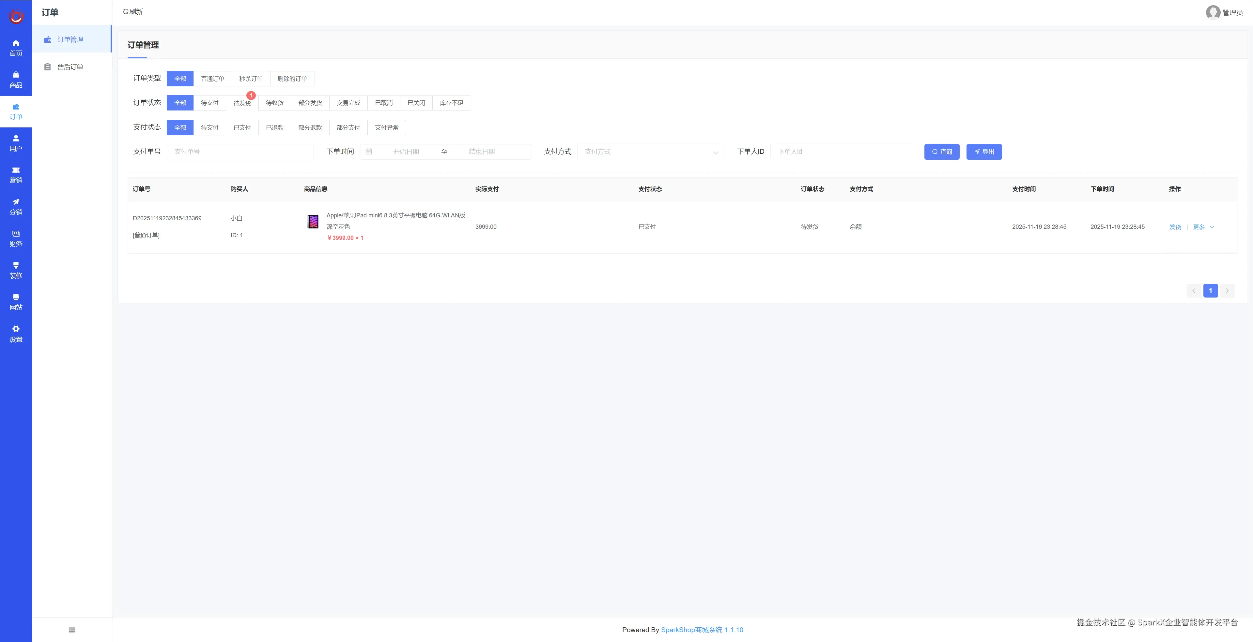Select 普通订单 order type filter
This screenshot has height=642, width=1253.
coord(212,79)
